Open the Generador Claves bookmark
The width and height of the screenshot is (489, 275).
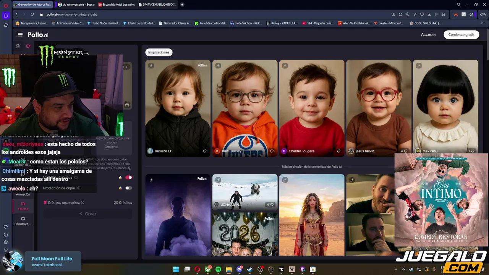[174, 23]
